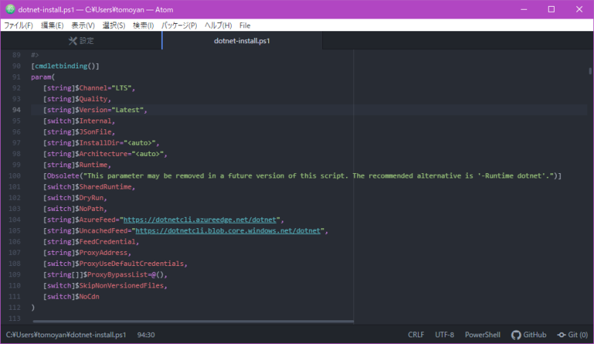Click the param( keyword

pyautogui.click(x=43, y=77)
